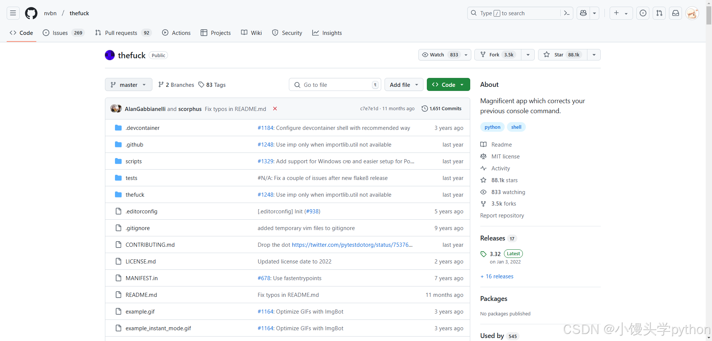Open commit hash c7e7e1d
The image size is (712, 341).
pos(369,109)
